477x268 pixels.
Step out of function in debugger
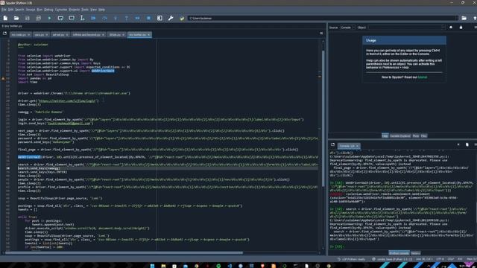127,18
